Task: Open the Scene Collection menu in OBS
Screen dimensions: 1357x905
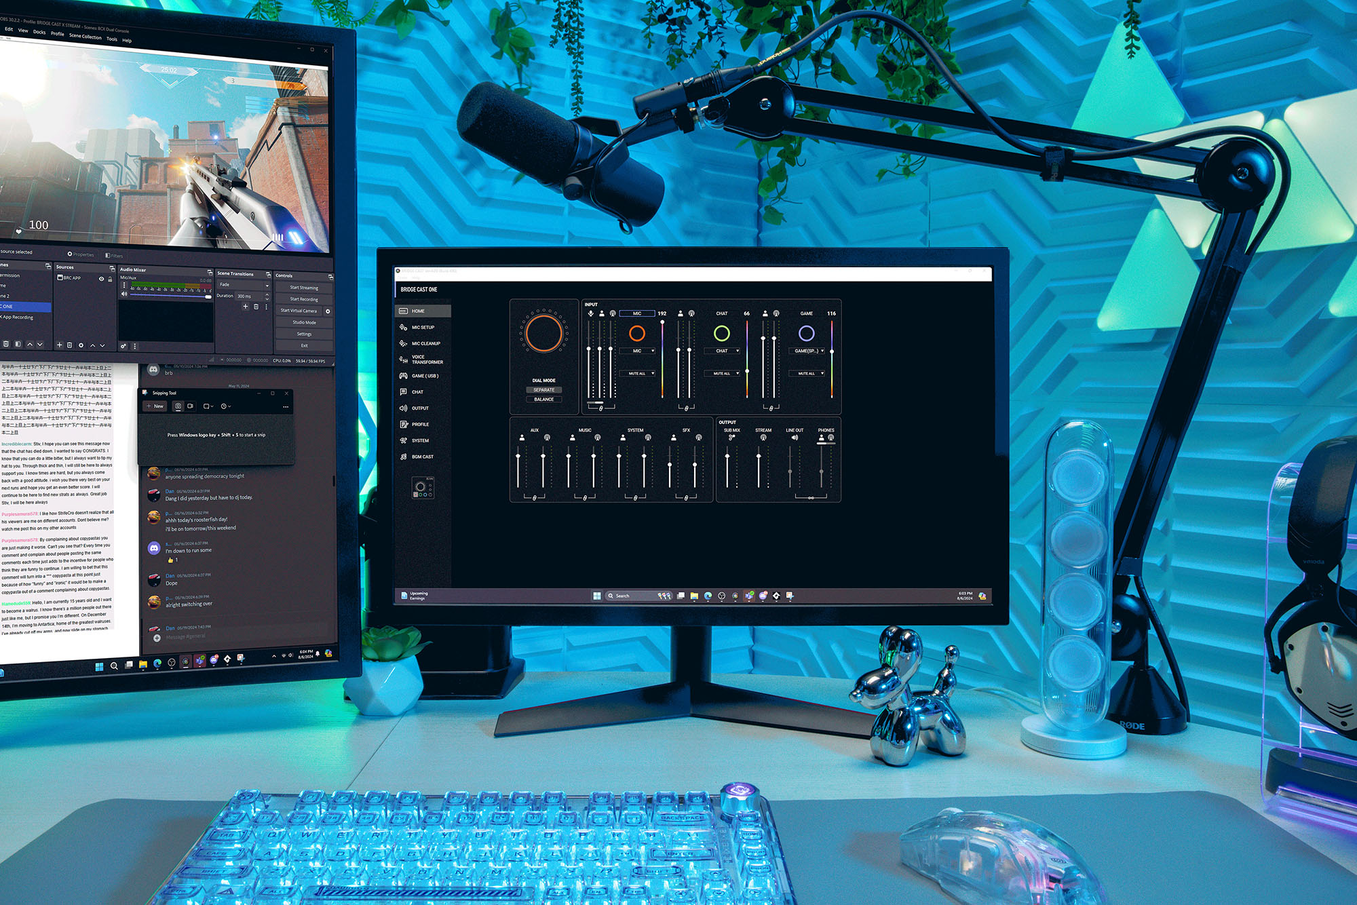Action: [x=85, y=36]
